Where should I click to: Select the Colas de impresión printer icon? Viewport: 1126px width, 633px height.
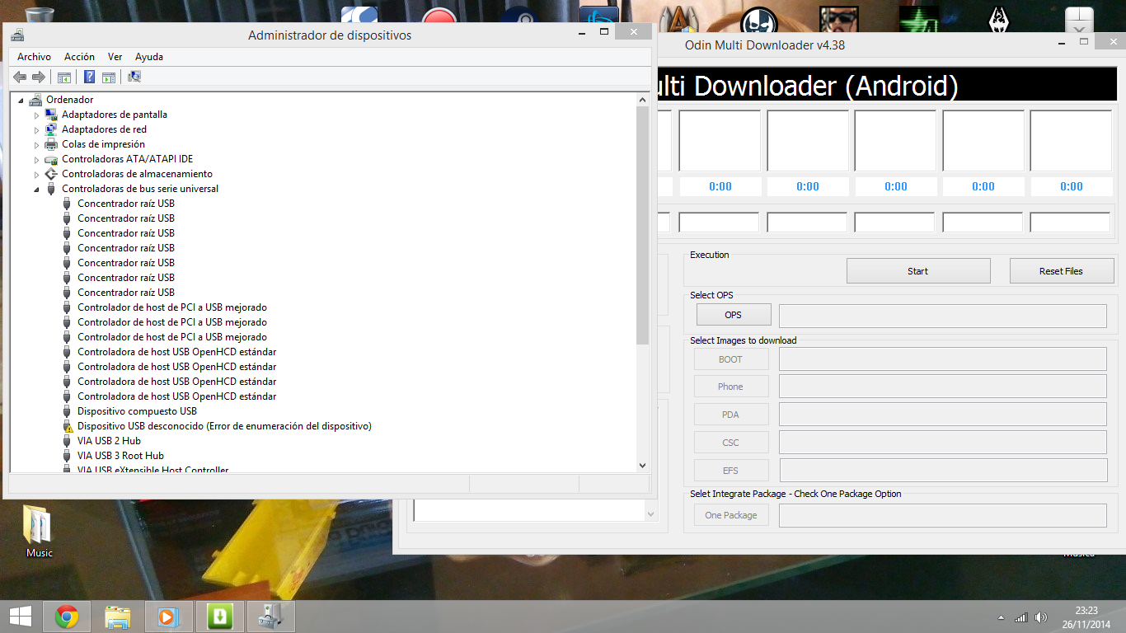tap(51, 144)
